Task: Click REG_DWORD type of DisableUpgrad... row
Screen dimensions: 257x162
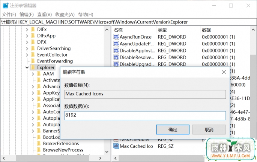Action: [x=172, y=64]
